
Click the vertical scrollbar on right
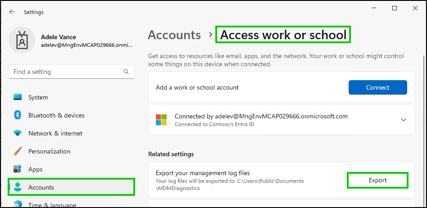point(424,131)
